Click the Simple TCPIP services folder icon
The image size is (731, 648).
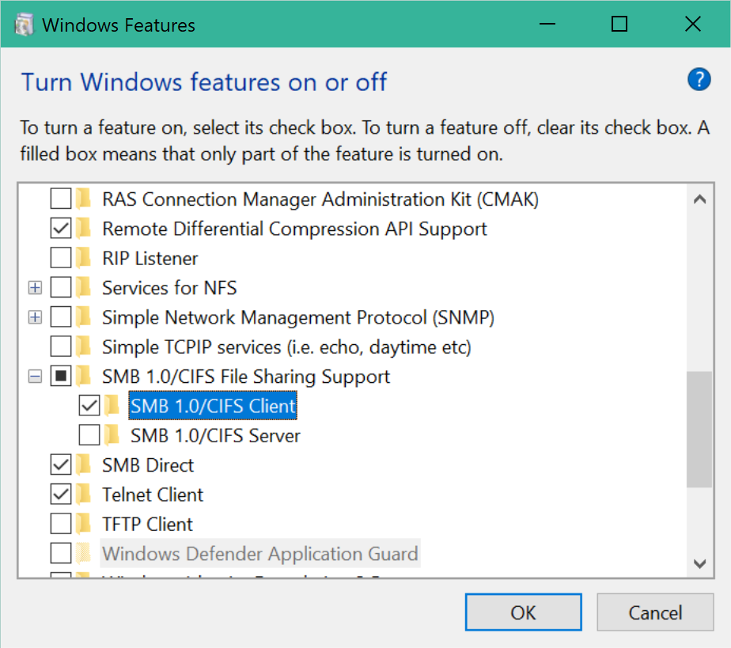click(x=83, y=347)
